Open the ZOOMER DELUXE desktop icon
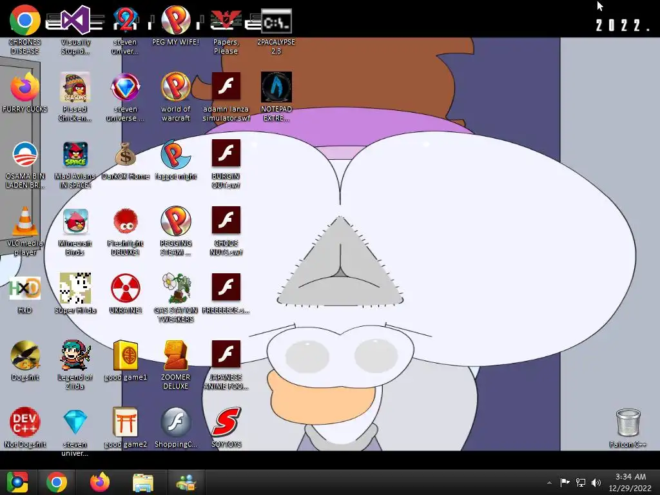 coord(175,356)
